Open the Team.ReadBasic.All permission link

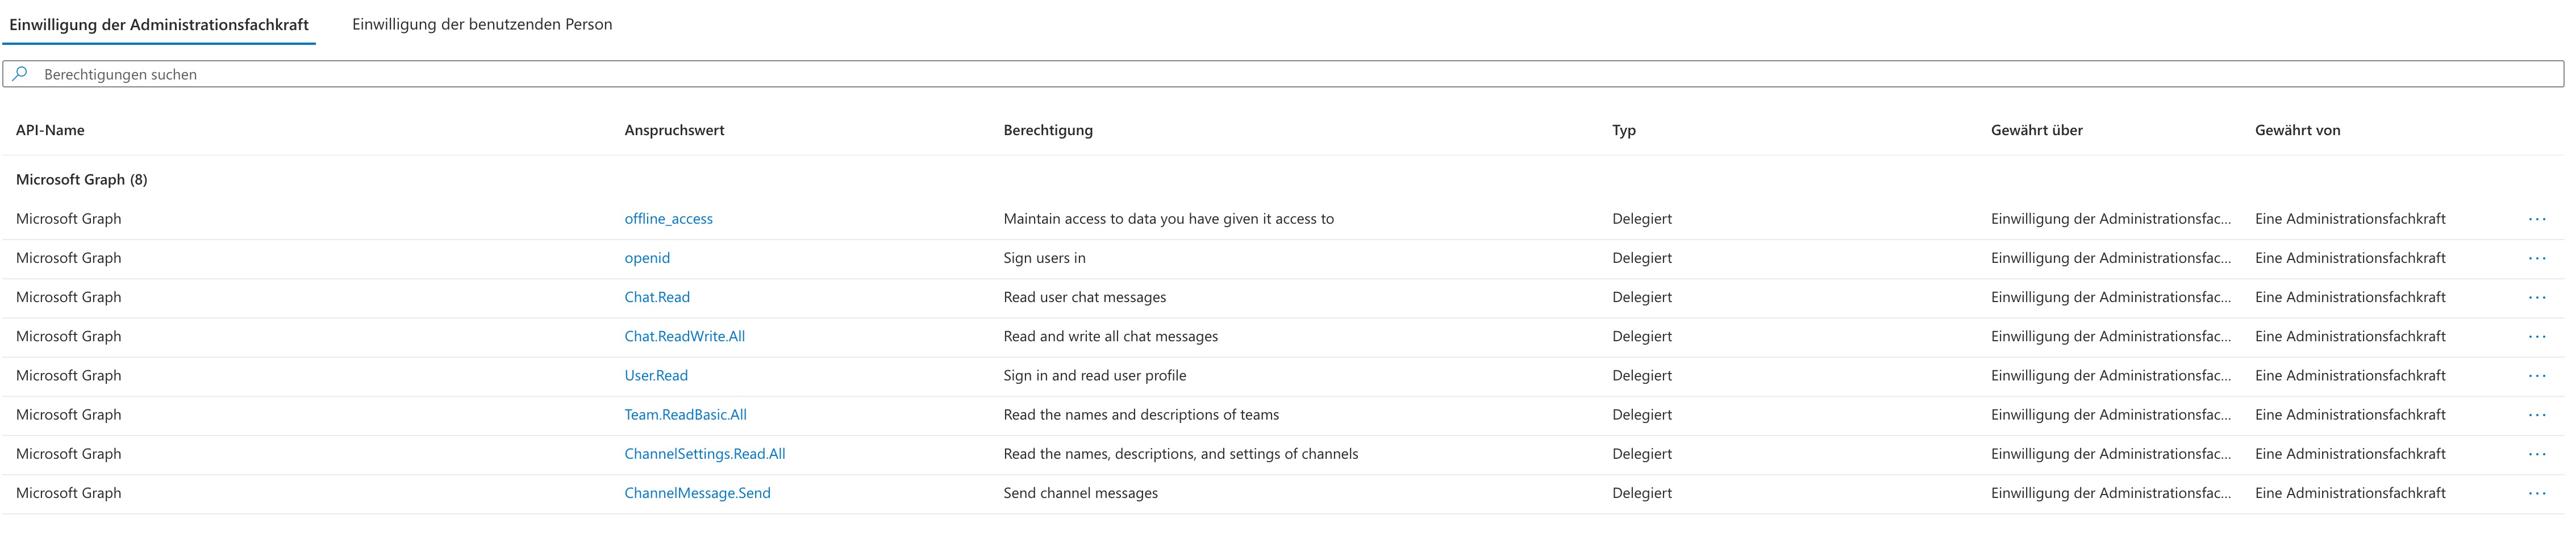pyautogui.click(x=685, y=415)
